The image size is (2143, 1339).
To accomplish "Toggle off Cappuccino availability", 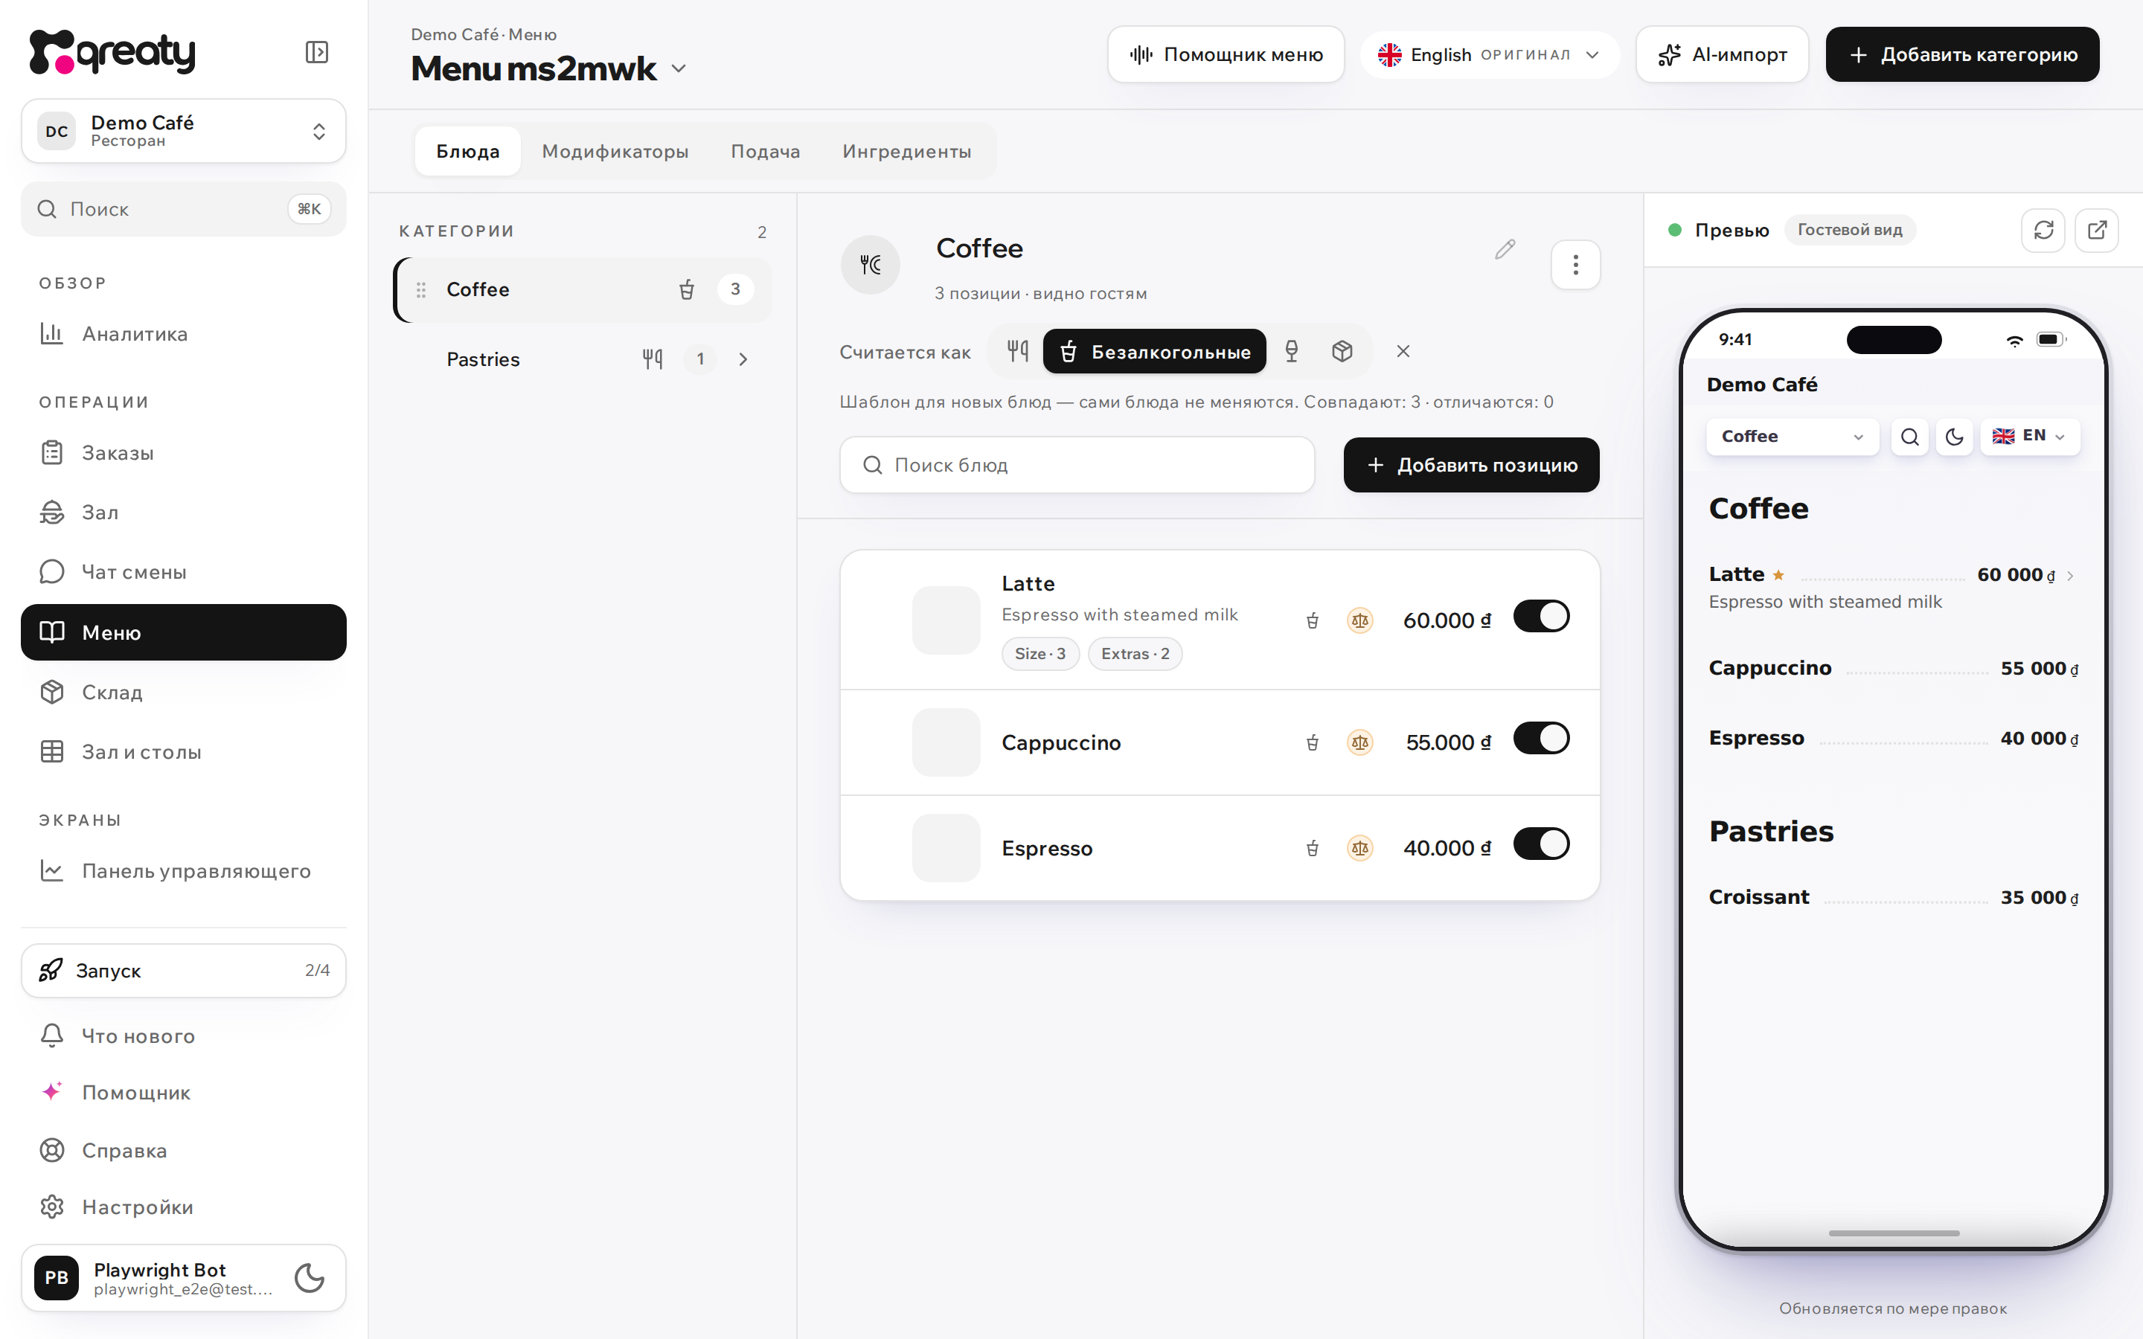I will [1541, 739].
